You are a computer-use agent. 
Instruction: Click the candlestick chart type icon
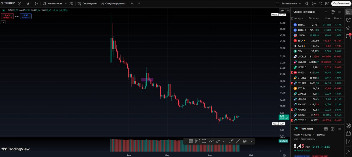(x=36, y=4)
